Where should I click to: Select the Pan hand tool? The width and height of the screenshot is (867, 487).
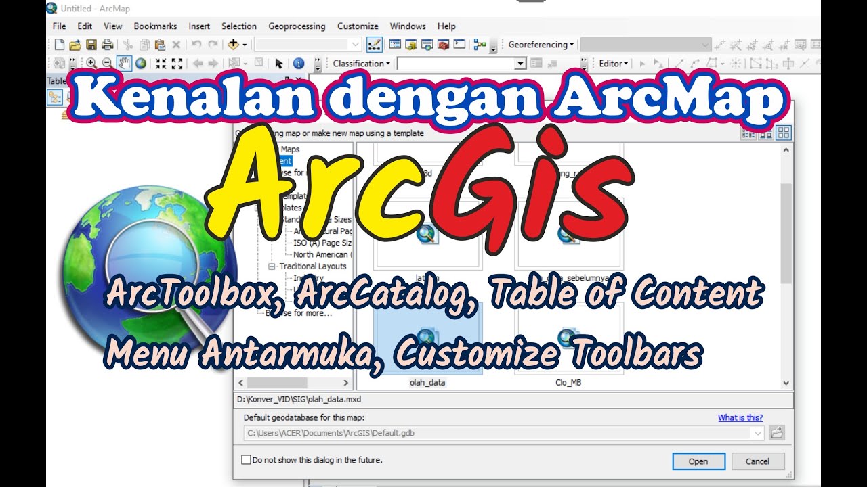124,64
